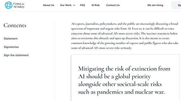The width and height of the screenshot is (181, 101).
Task: Click the We are hiring link
Action: (155, 5)
